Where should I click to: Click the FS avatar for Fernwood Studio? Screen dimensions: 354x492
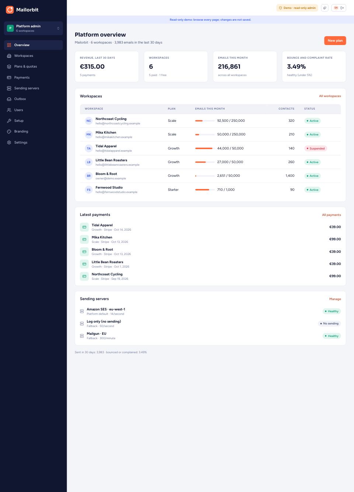coord(88,190)
